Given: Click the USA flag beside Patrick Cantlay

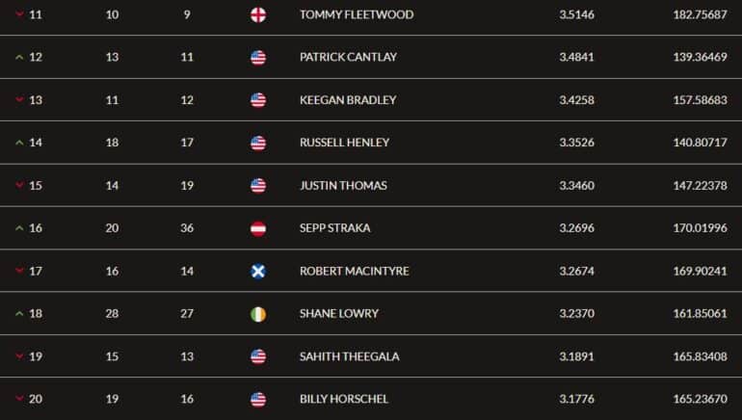Looking at the screenshot, I should [x=258, y=58].
